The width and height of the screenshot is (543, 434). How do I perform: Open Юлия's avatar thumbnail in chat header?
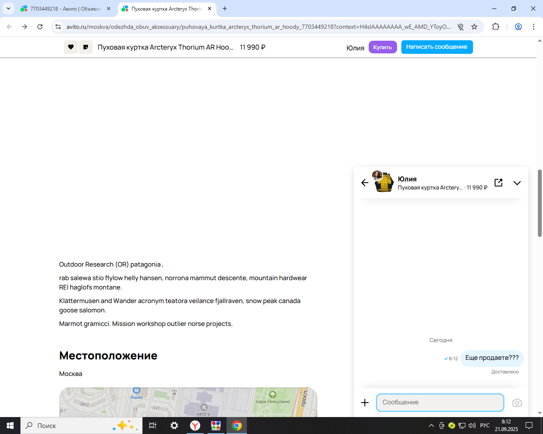point(377,175)
